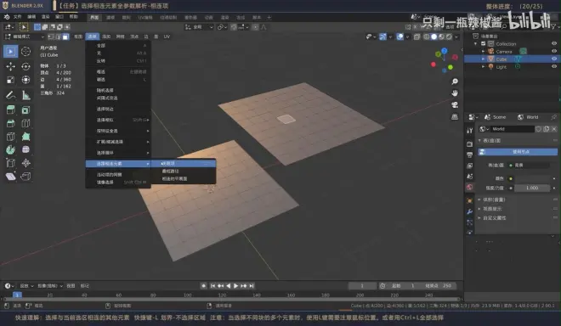This screenshot has height=326, width=561.
Task: Toggle Cube visibility eye in outliner
Action: (554, 59)
